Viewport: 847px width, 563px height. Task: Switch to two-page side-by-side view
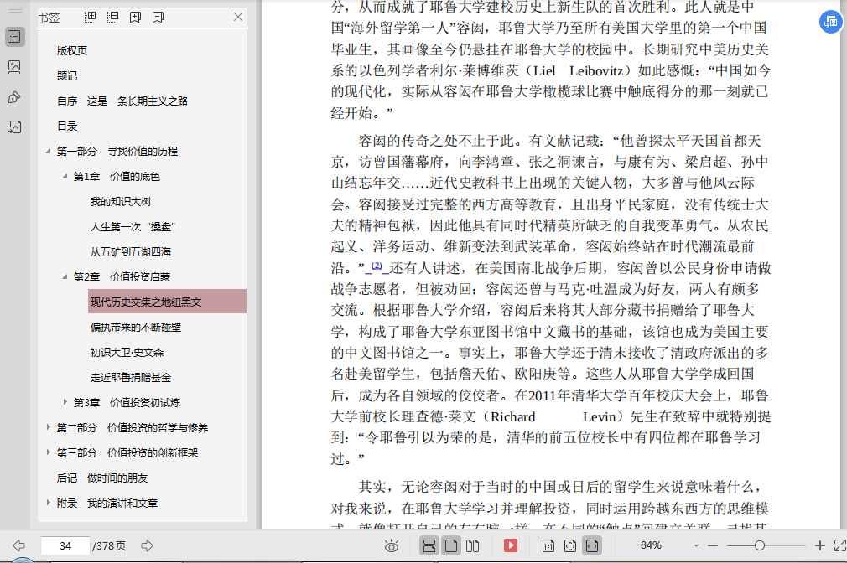point(473,545)
